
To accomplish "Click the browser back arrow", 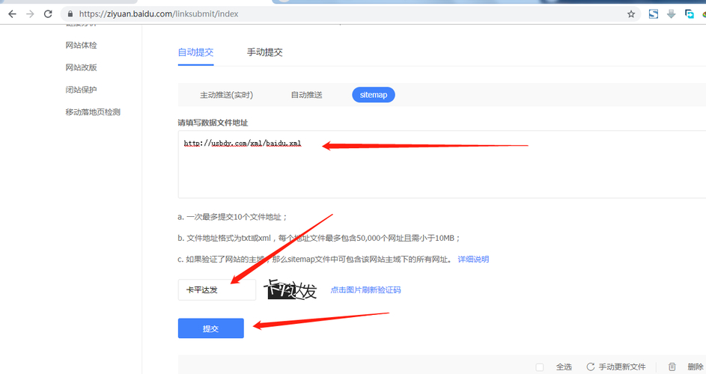I will point(12,14).
